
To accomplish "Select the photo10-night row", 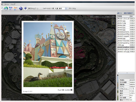I will pos(126,49).
